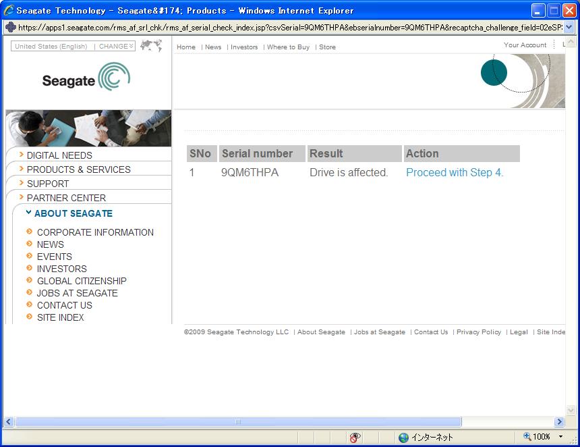Click About Seagate in the footer
The height and width of the screenshot is (447, 580).
coord(321,332)
